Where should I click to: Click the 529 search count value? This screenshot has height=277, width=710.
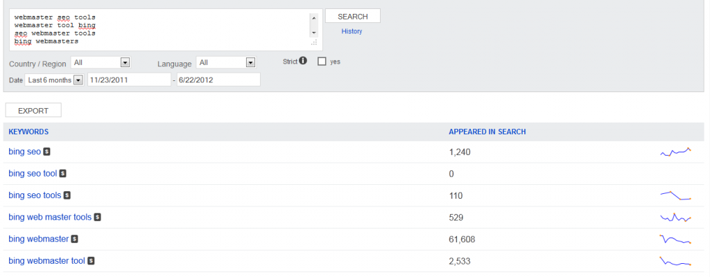coord(456,217)
